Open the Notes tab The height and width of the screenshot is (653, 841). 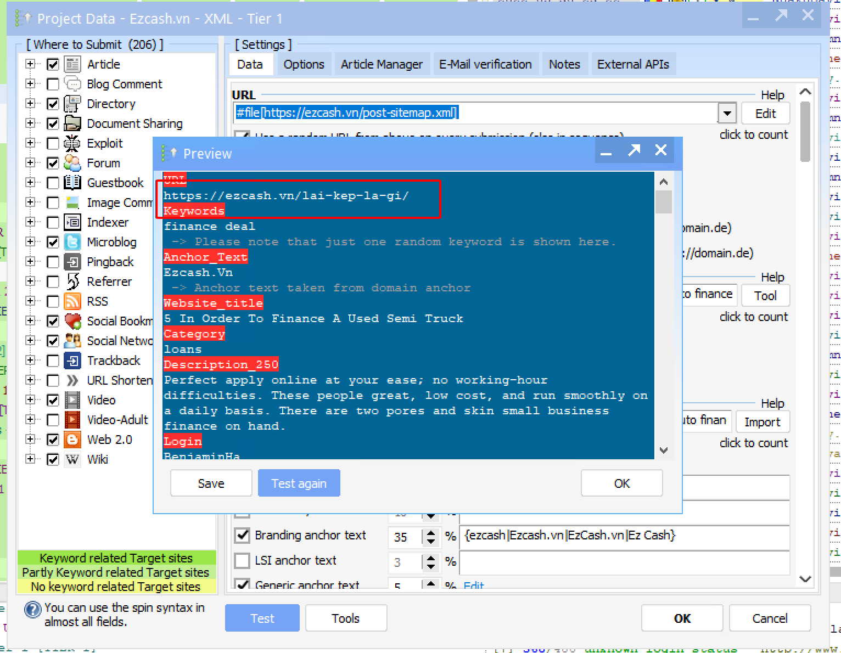pyautogui.click(x=564, y=64)
